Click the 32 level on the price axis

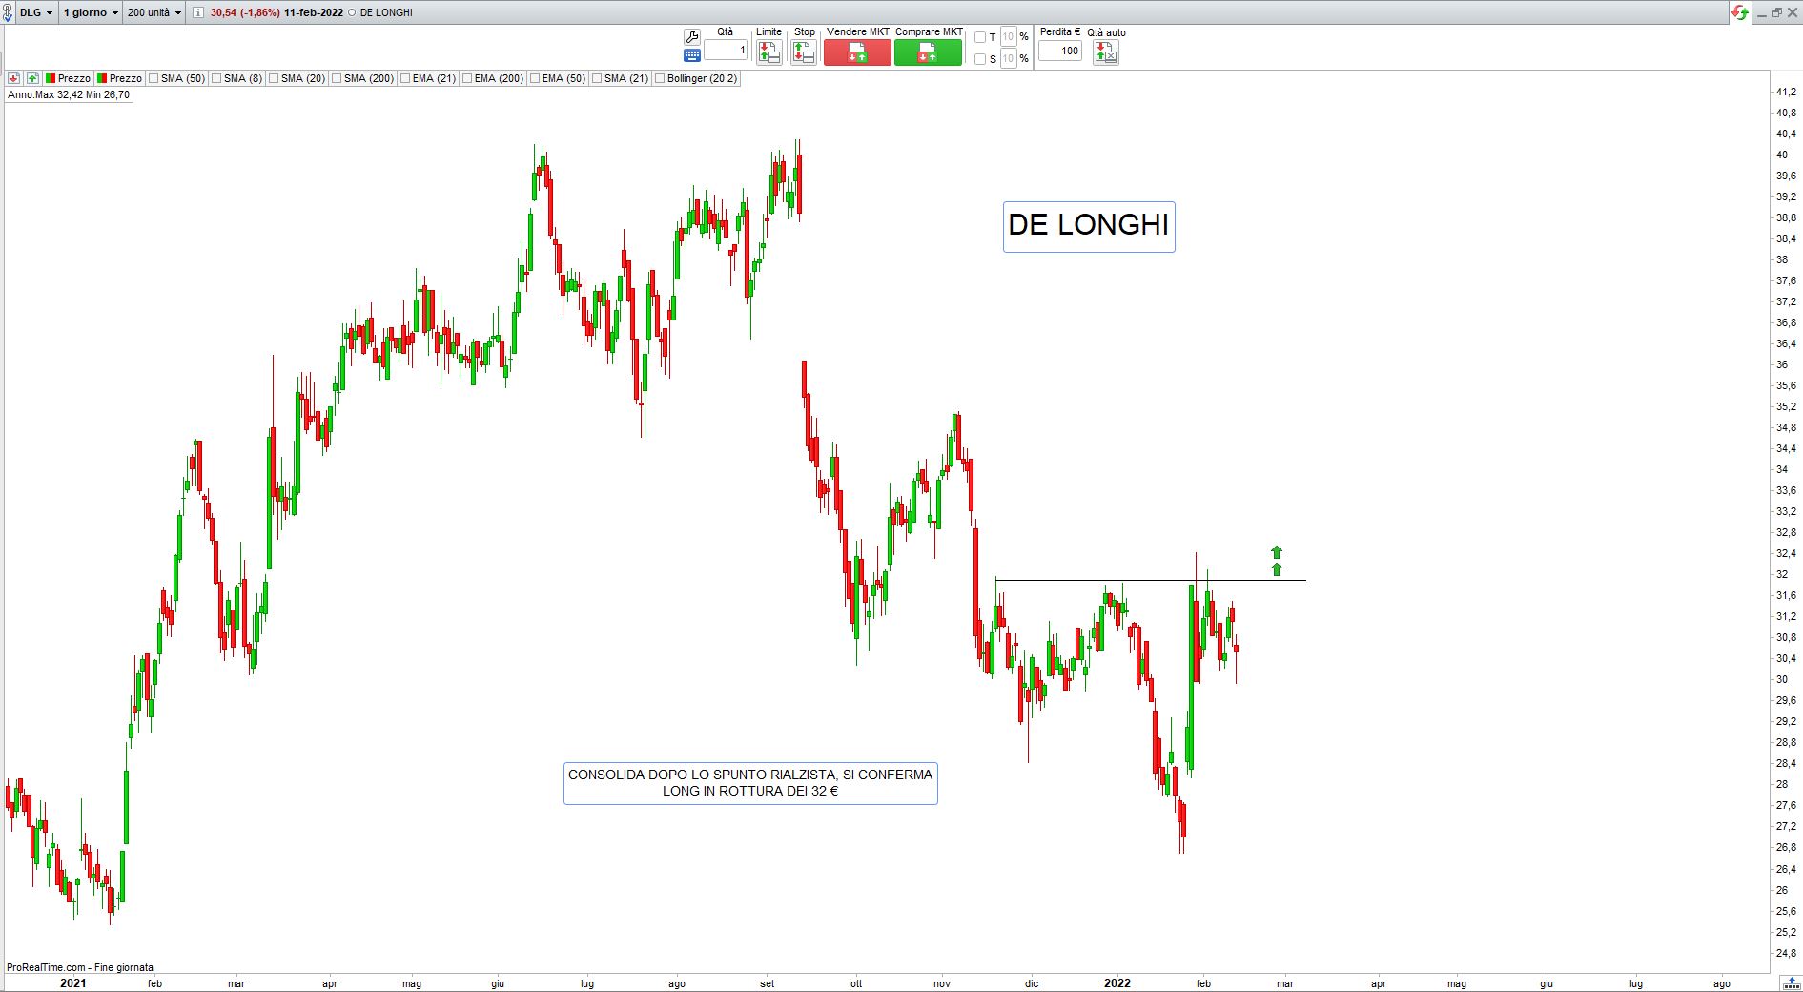pos(1781,574)
